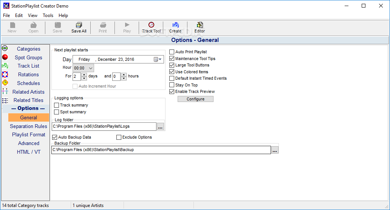Uncheck Auto Backup Data
The width and height of the screenshot is (390, 210).
(55, 137)
